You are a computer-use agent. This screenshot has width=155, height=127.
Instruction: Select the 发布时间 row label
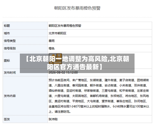pyautogui.click(x=10, y=72)
